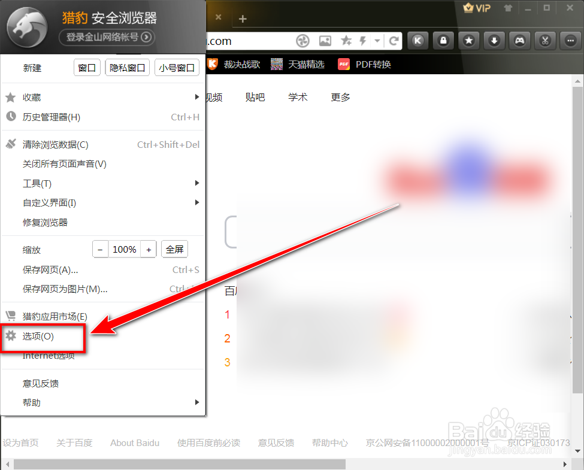Open downloads via arrow toolbar icon
Image resolution: width=584 pixels, height=470 pixels.
(x=494, y=41)
